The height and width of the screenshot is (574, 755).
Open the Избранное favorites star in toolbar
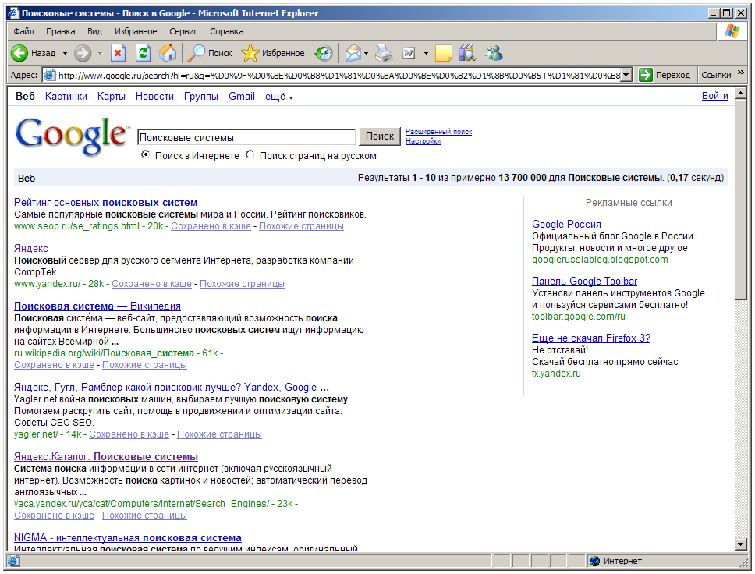[x=272, y=53]
